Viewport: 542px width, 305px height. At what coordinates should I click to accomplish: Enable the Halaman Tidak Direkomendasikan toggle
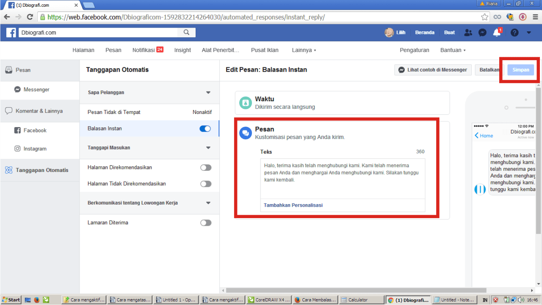coord(206,184)
